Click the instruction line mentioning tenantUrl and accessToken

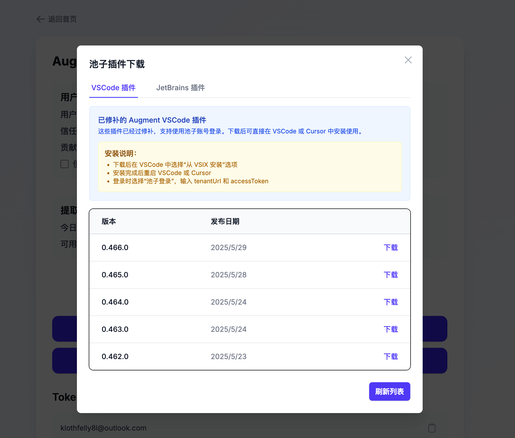191,181
